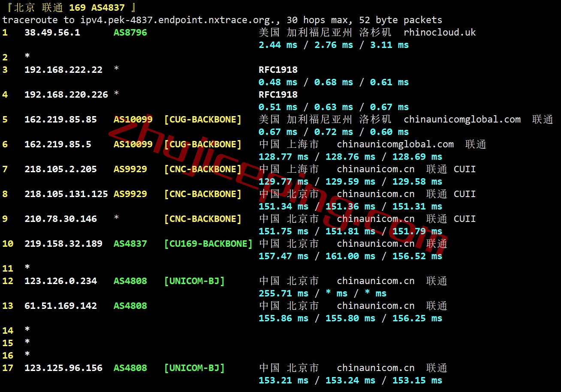Select the IP 219.158.32.189

coord(63,244)
